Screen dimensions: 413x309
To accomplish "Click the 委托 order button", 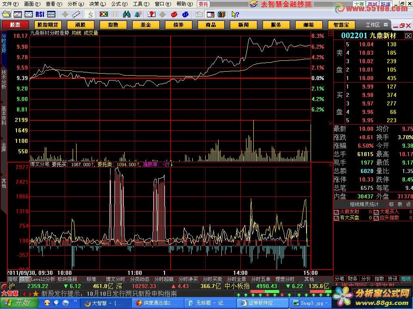I will tap(204, 4).
